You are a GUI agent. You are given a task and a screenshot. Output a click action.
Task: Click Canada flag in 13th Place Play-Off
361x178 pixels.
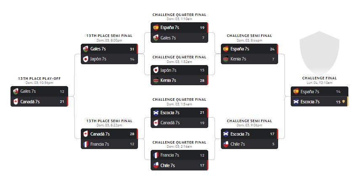coord(16,102)
